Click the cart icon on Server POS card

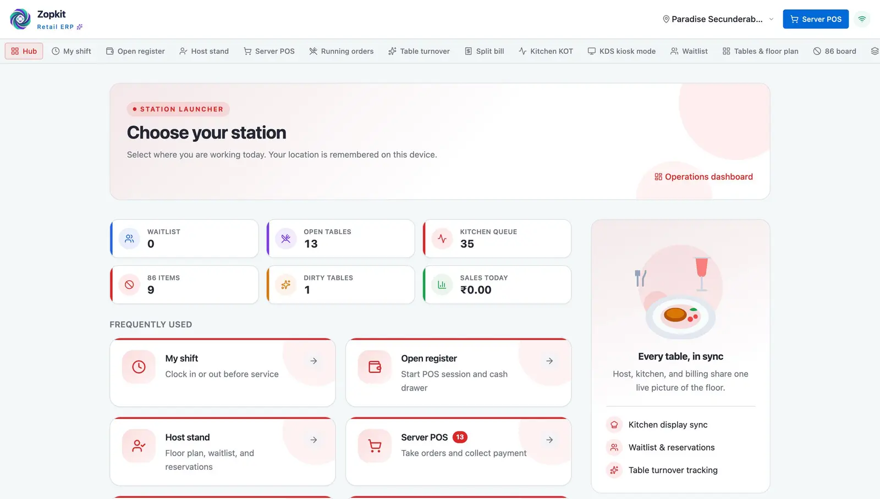click(375, 446)
